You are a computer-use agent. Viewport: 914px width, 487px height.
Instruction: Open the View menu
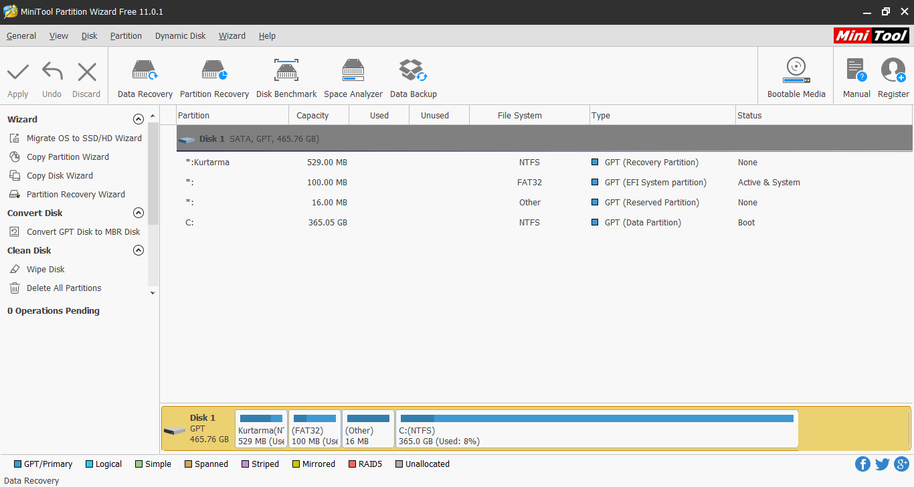[x=59, y=36]
